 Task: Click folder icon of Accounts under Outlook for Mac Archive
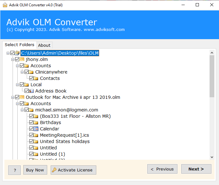[26, 104]
